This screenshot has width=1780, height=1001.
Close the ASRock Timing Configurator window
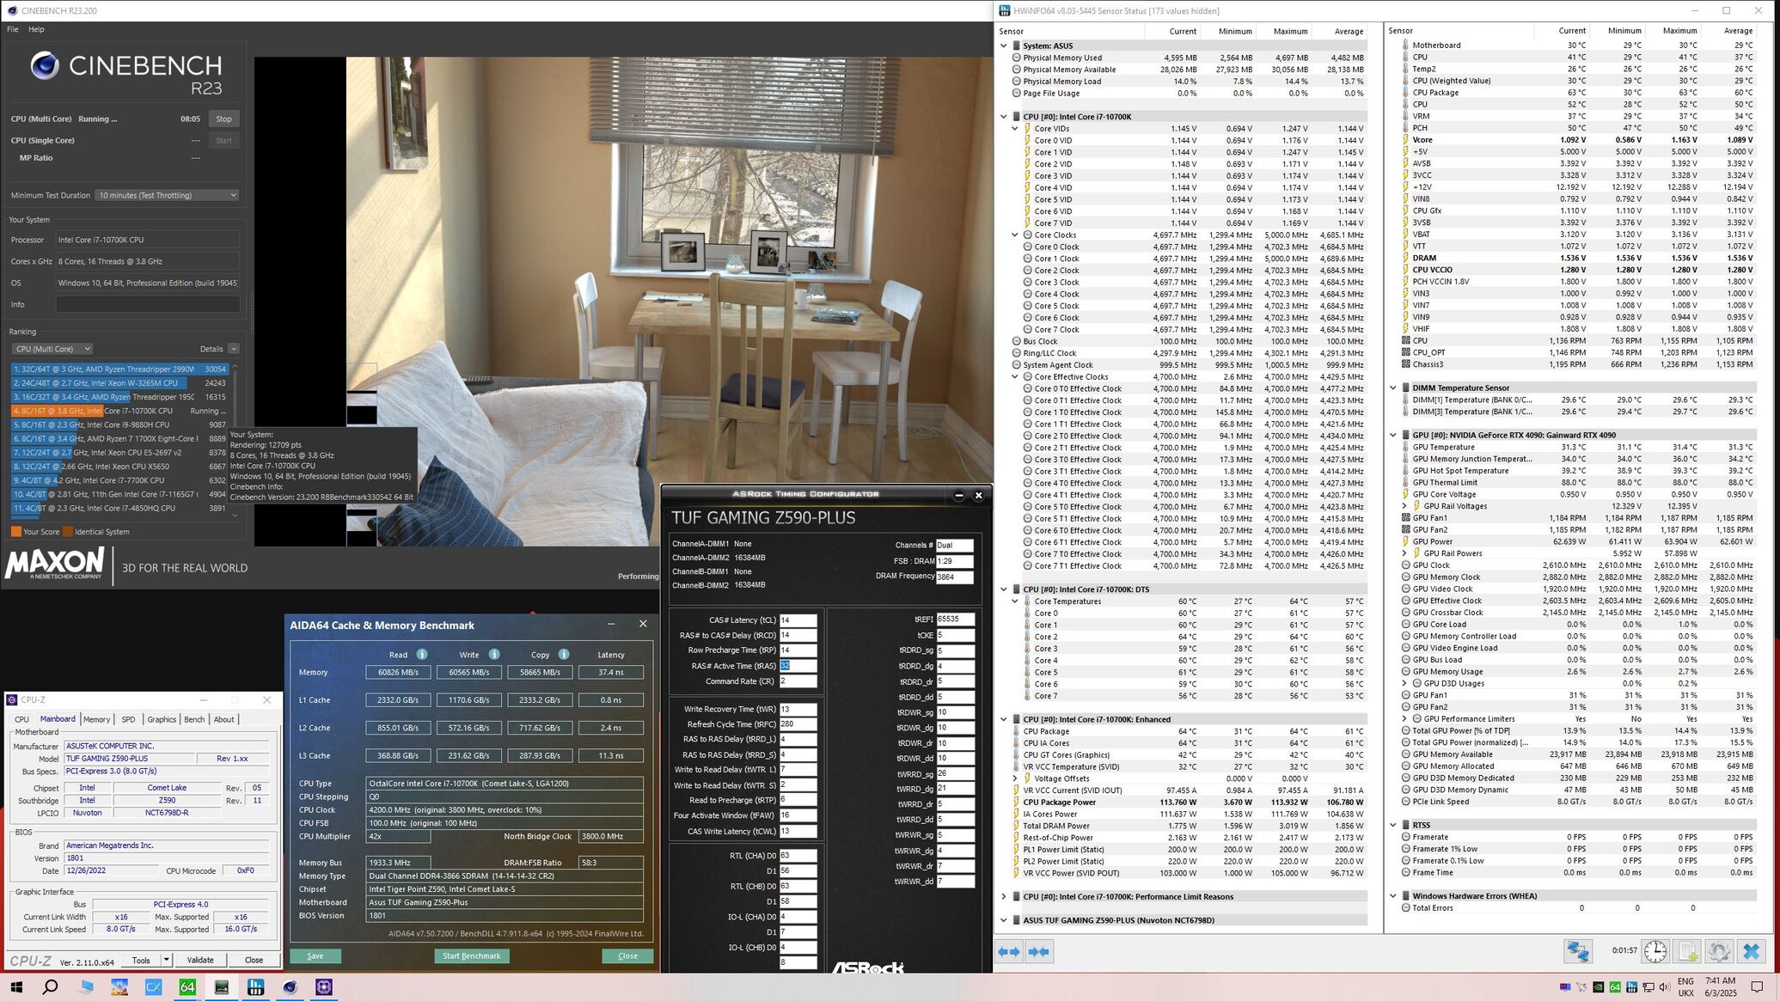tap(978, 495)
